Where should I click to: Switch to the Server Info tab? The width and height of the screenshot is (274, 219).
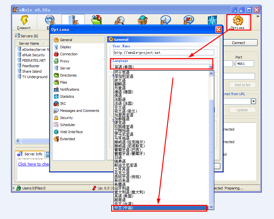point(33,154)
